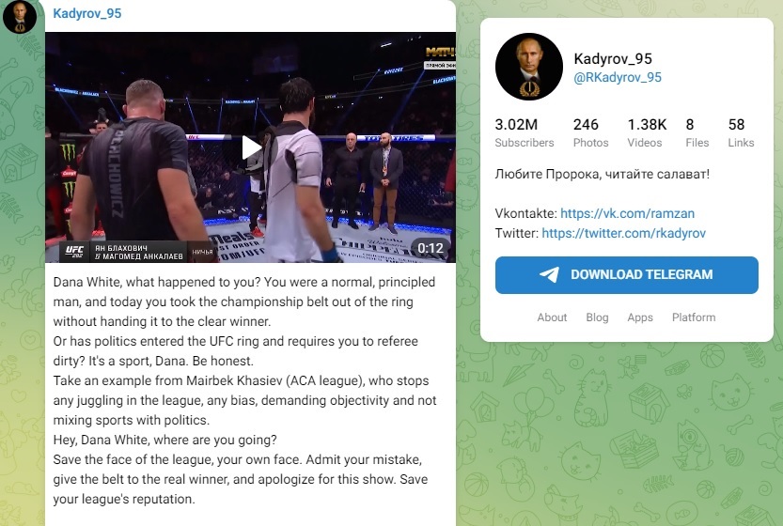Viewport: 783px width, 526px height.
Task: Open the large Kadyrov_95 profile picture
Action: click(x=529, y=67)
